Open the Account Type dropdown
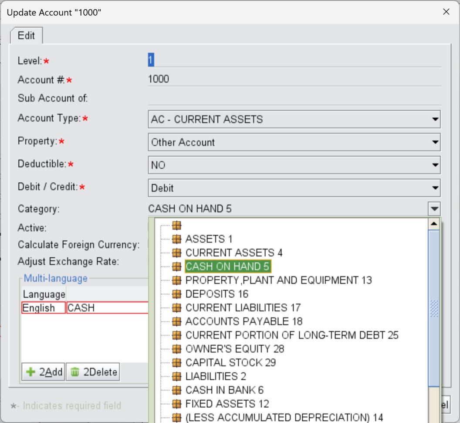The width and height of the screenshot is (460, 423). point(294,119)
